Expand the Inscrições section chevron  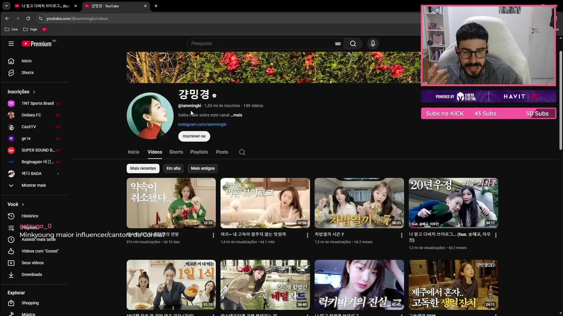34,92
